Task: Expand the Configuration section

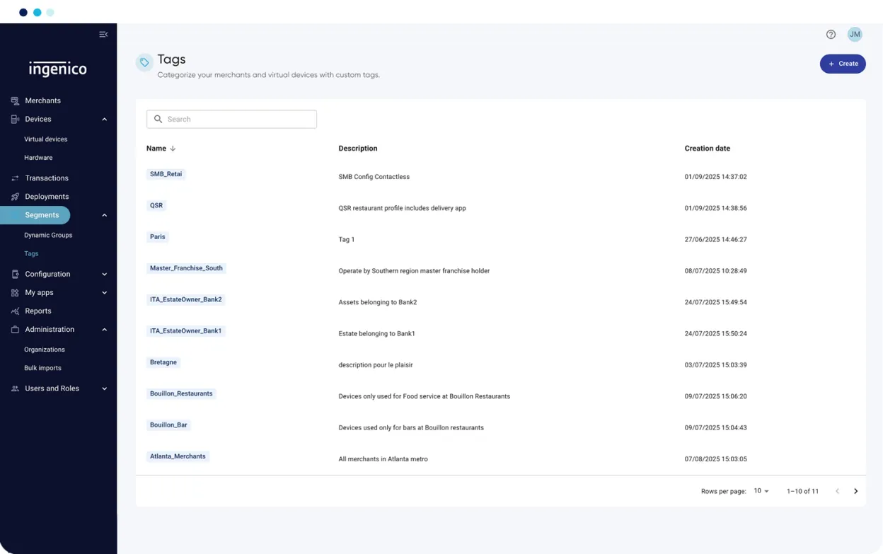Action: click(104, 275)
